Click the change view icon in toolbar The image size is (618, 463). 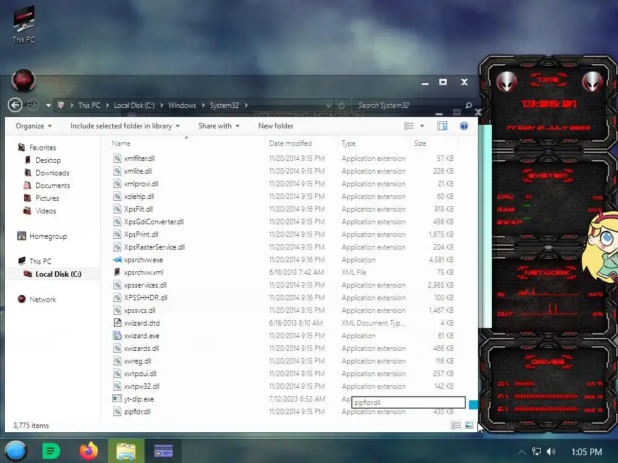point(409,126)
